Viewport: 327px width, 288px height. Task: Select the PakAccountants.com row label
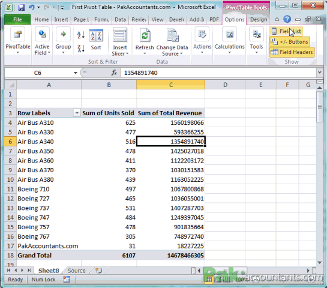click(49, 246)
